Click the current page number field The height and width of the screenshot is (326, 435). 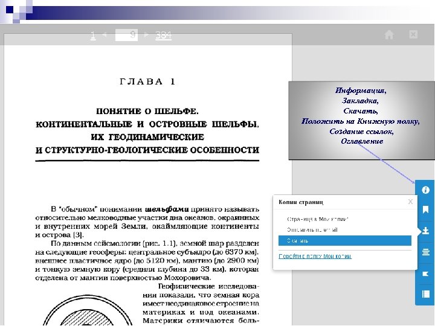[x=126, y=34]
